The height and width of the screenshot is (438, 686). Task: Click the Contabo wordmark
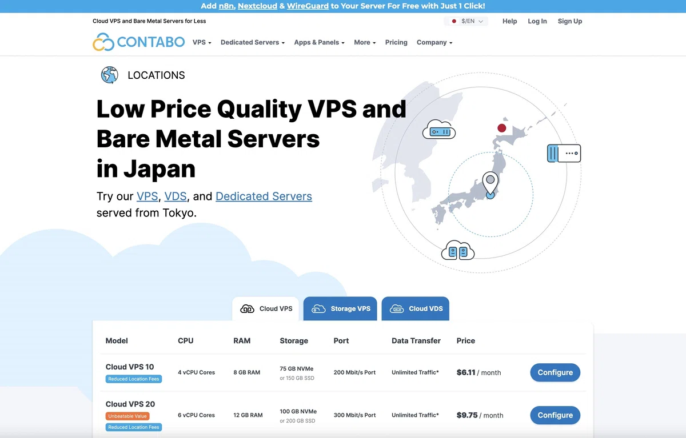click(x=151, y=42)
